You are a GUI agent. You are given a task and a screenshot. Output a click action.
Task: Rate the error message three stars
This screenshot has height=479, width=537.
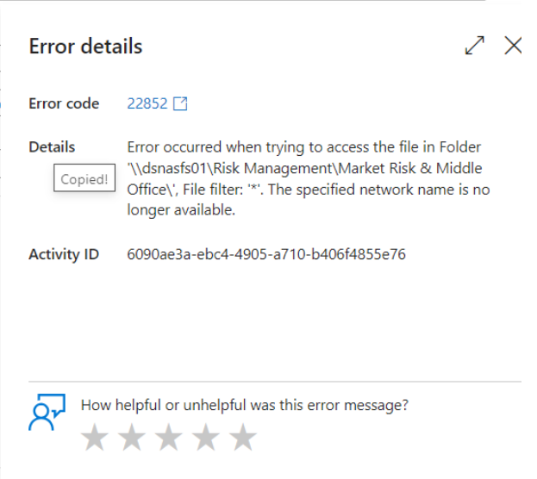(x=168, y=437)
